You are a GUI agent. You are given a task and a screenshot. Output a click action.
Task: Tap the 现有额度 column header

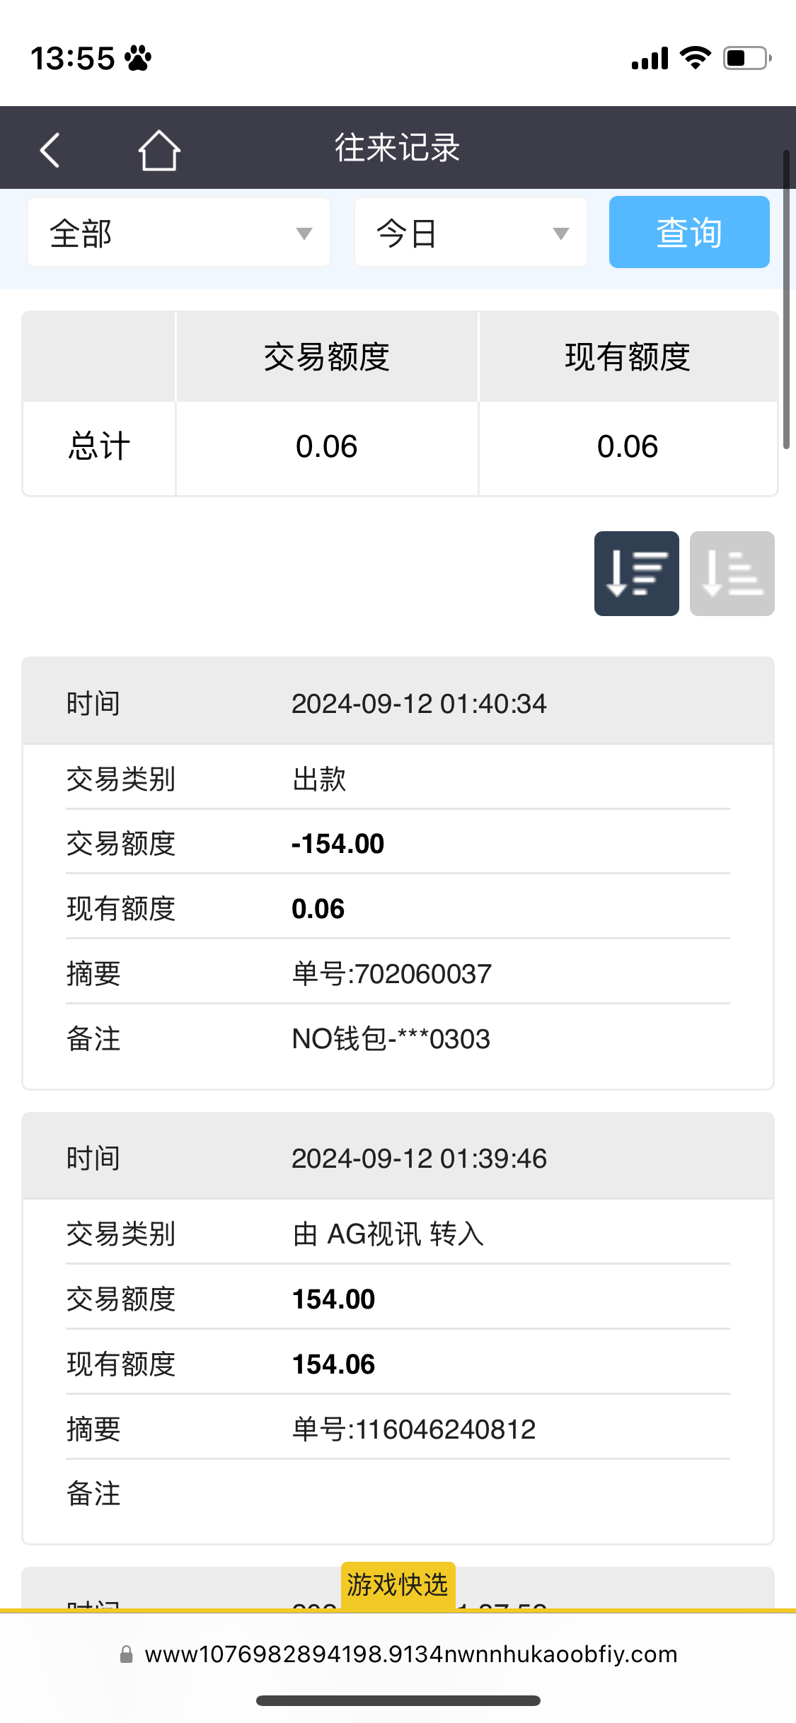click(628, 356)
